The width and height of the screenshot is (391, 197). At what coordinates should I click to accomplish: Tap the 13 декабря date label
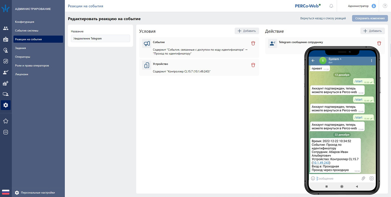[x=342, y=75]
